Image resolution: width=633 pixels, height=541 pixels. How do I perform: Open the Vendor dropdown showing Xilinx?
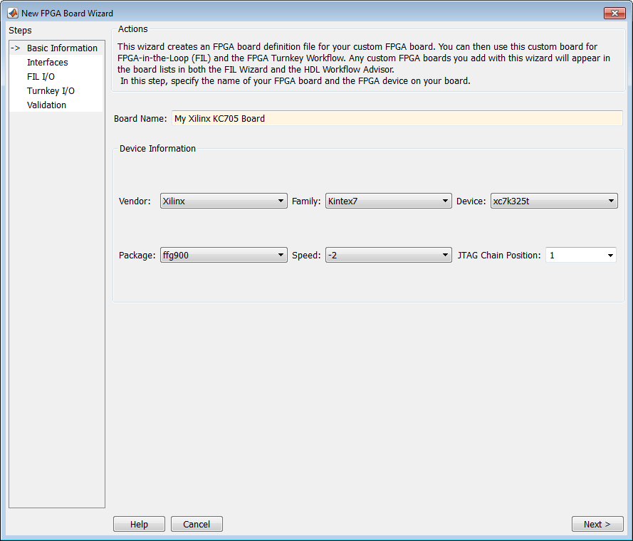[224, 201]
